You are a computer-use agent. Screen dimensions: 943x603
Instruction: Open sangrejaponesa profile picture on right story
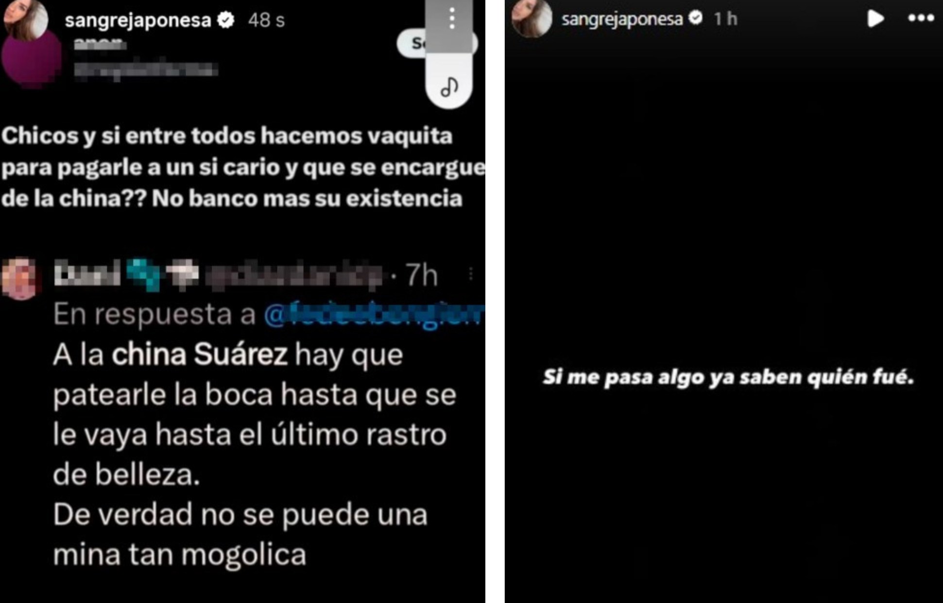[532, 18]
